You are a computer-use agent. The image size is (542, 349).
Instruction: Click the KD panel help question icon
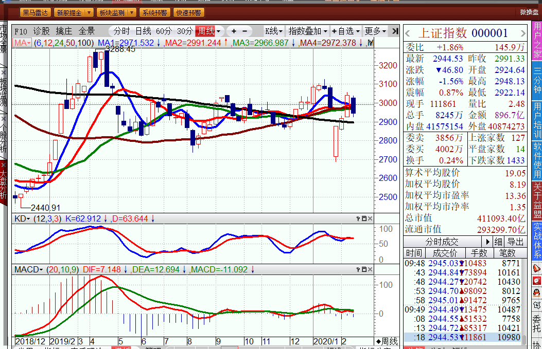(358, 219)
